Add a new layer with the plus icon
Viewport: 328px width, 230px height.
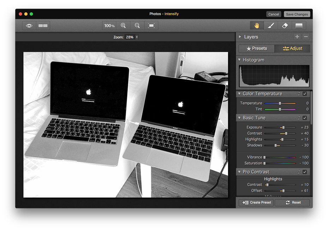(x=297, y=37)
